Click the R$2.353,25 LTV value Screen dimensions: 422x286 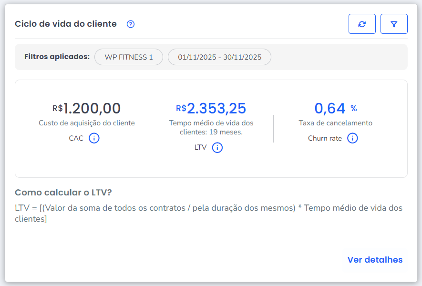pyautogui.click(x=211, y=108)
